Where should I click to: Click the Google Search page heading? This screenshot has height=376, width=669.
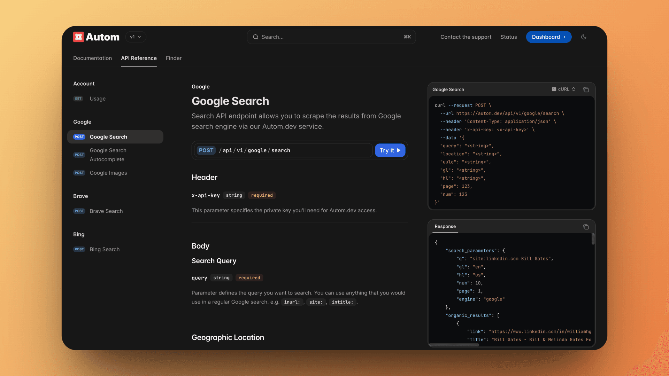coord(230,101)
